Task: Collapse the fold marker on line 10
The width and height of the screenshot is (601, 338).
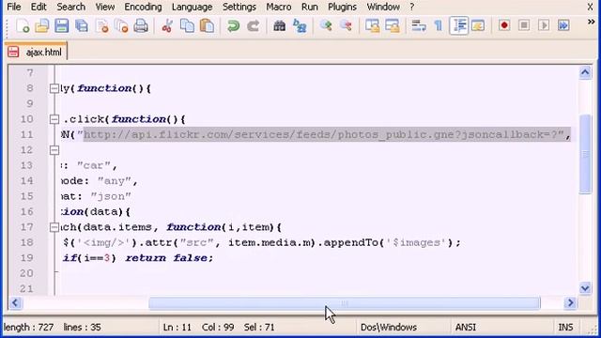Action: (x=54, y=119)
